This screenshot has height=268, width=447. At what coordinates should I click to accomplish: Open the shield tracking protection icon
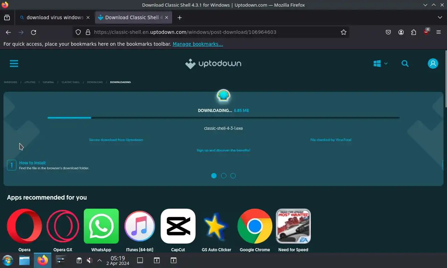tap(78, 32)
